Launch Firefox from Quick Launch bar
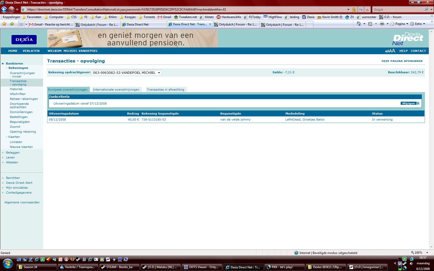 click(x=72, y=259)
